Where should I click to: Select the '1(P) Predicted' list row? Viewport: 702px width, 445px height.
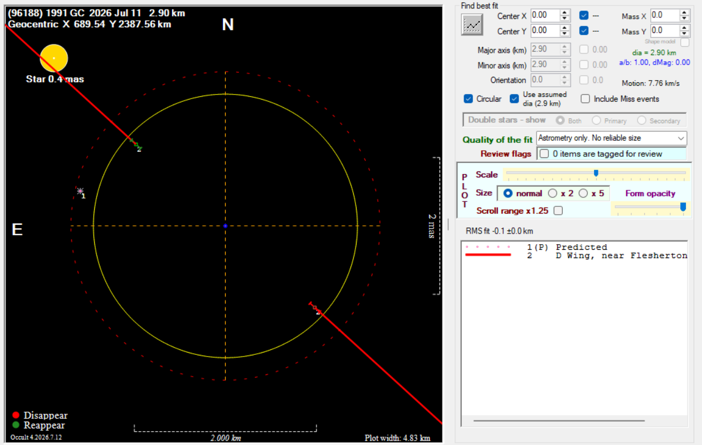574,247
